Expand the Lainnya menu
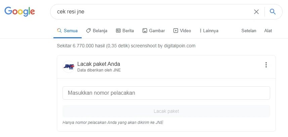This screenshot has width=288, height=137. coord(209,31)
